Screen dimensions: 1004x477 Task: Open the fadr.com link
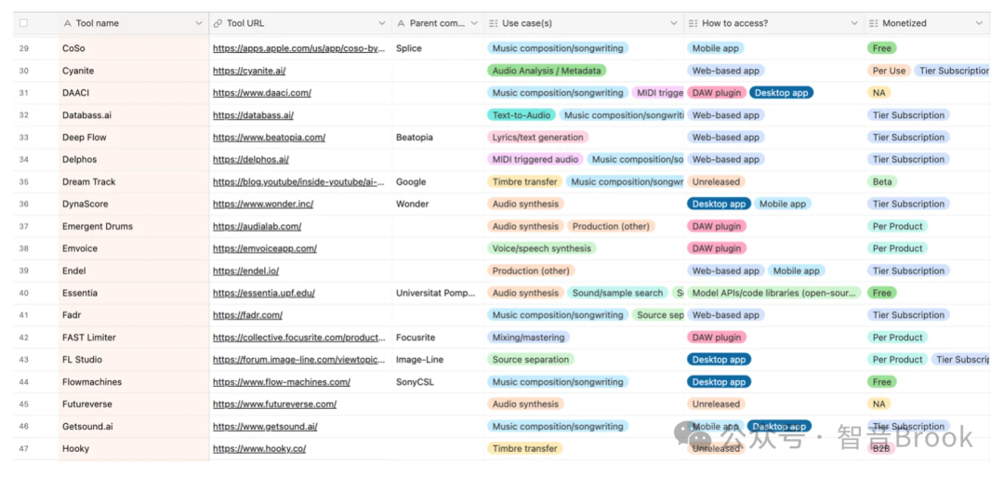coord(248,315)
